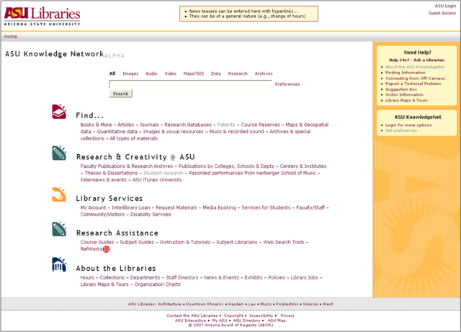Screen dimensions: 461x332
Task: Open the Research databases link
Action: (x=188, y=125)
